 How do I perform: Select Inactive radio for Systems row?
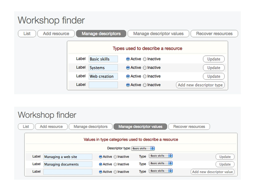pos(145,67)
